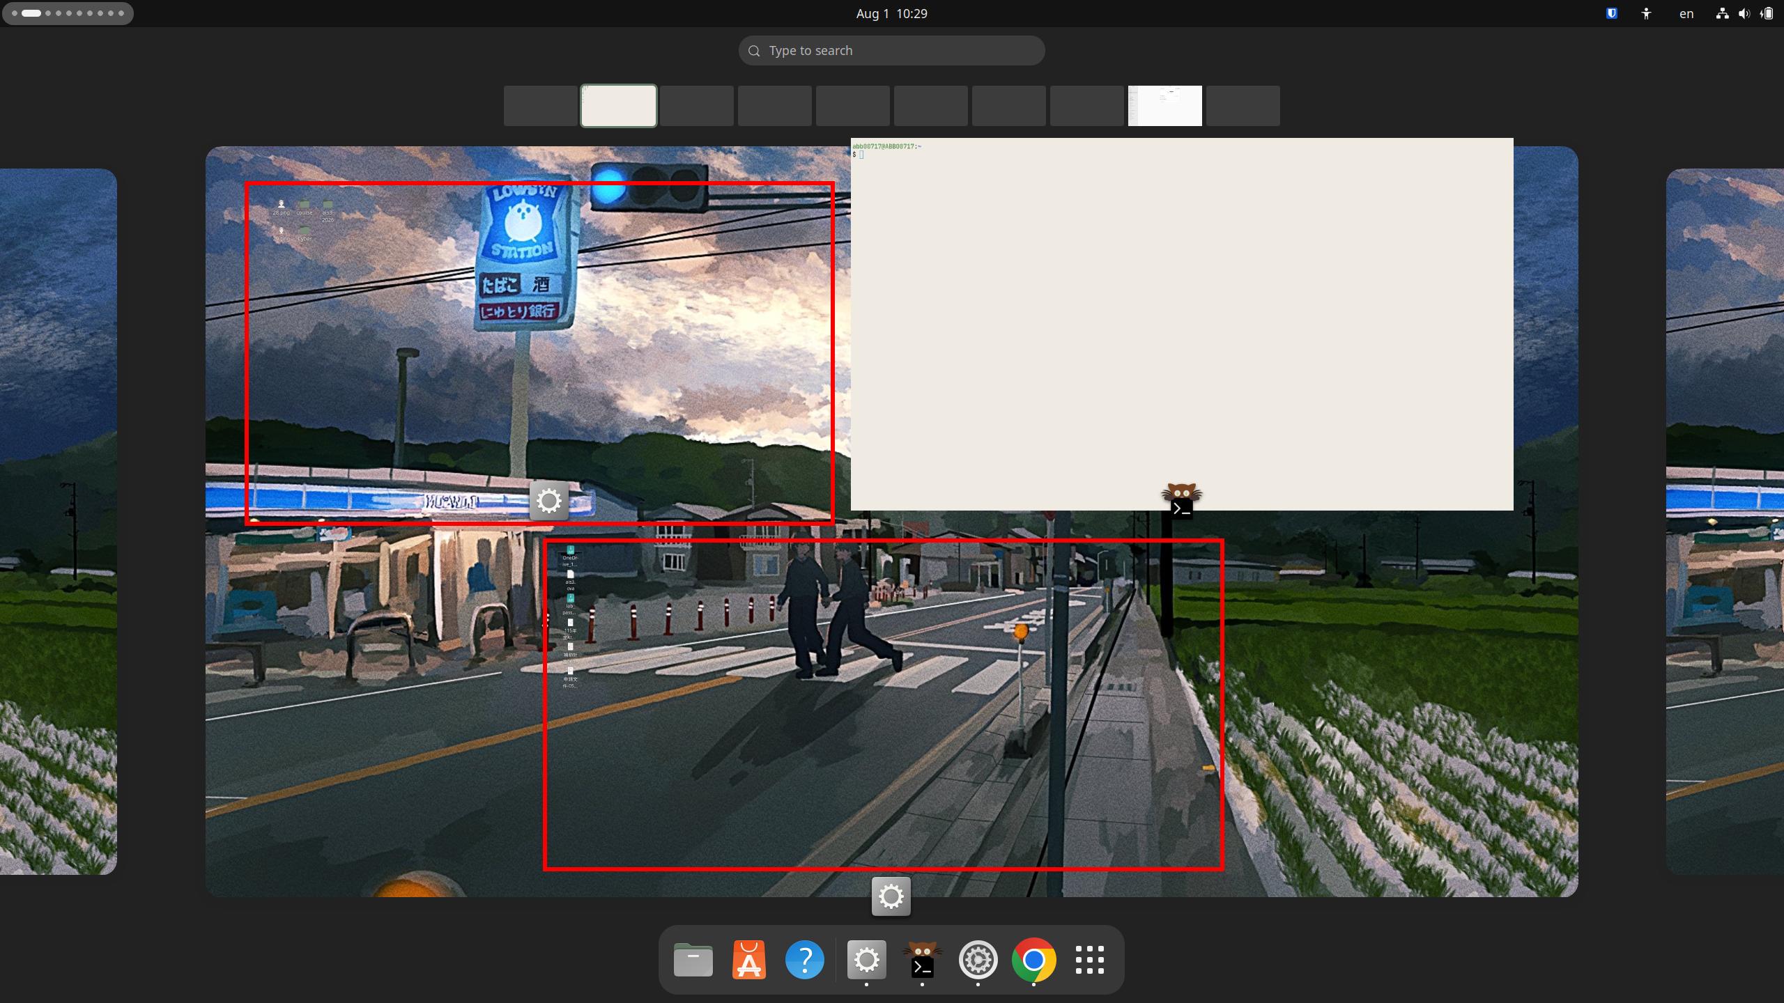This screenshot has height=1003, width=1784.
Task: Focus the "Type to search" field
Action: 891,50
